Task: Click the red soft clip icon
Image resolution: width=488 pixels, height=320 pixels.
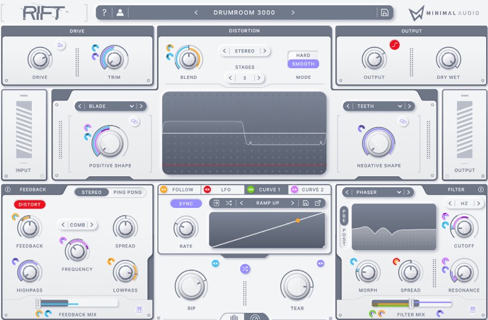Action: 394,45
